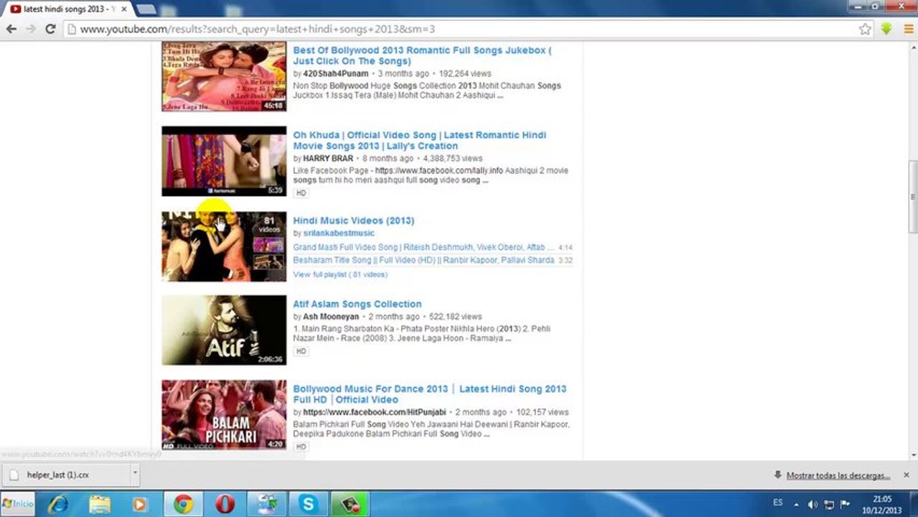Click the '4,388,753 views' text

pos(453,158)
